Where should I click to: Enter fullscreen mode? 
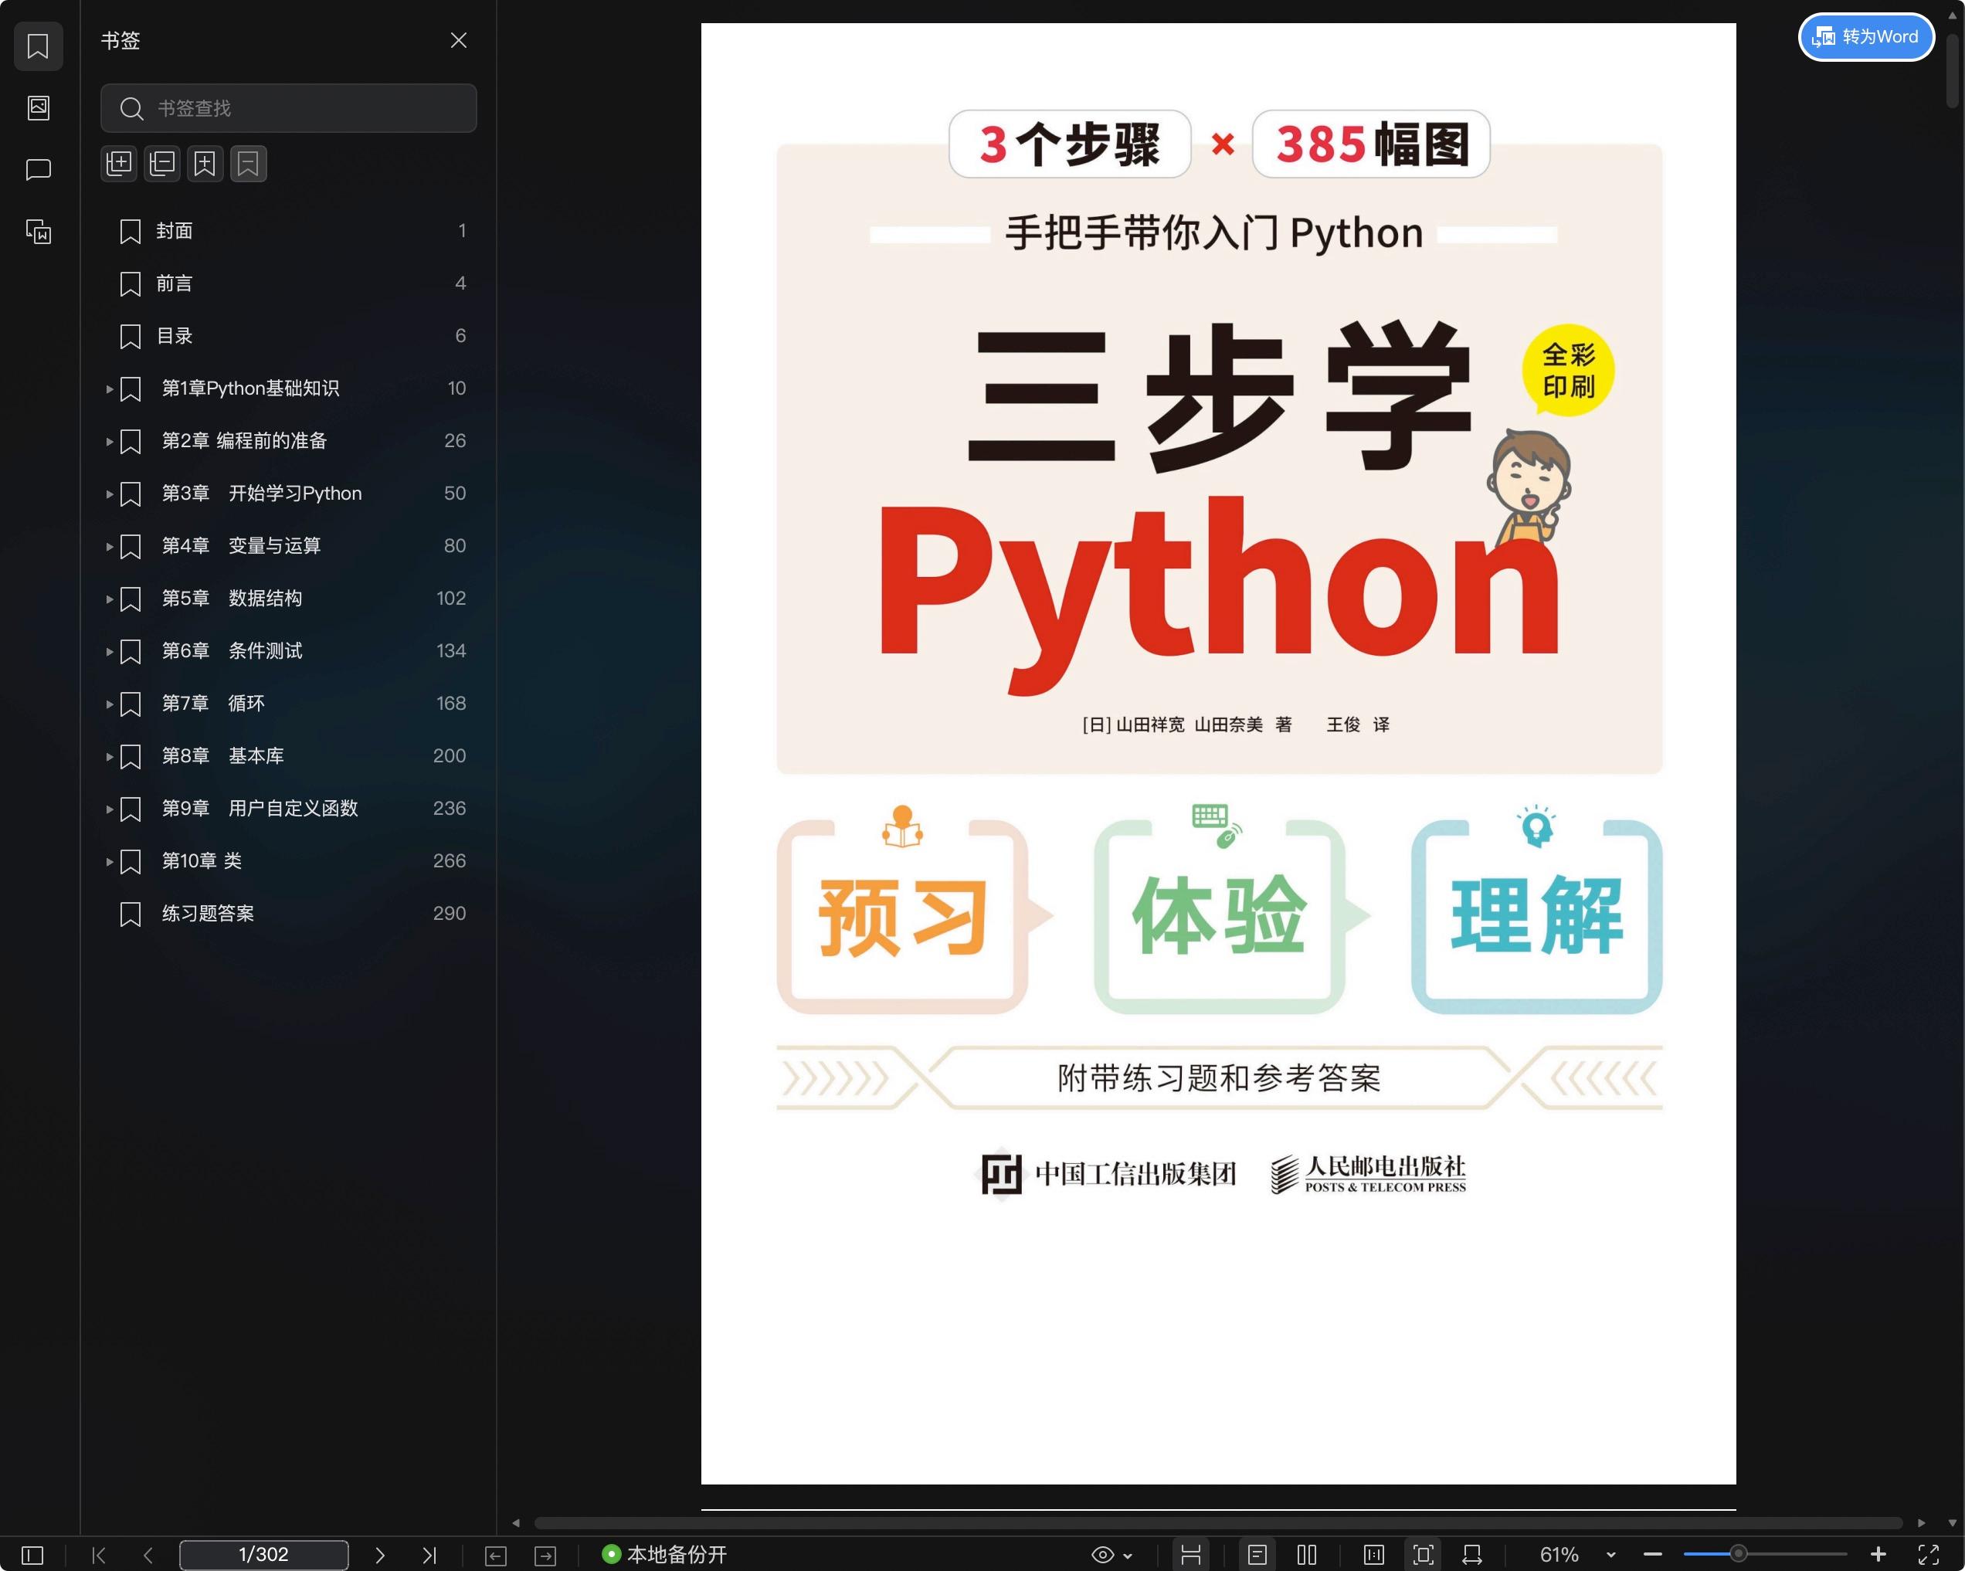[1929, 1555]
